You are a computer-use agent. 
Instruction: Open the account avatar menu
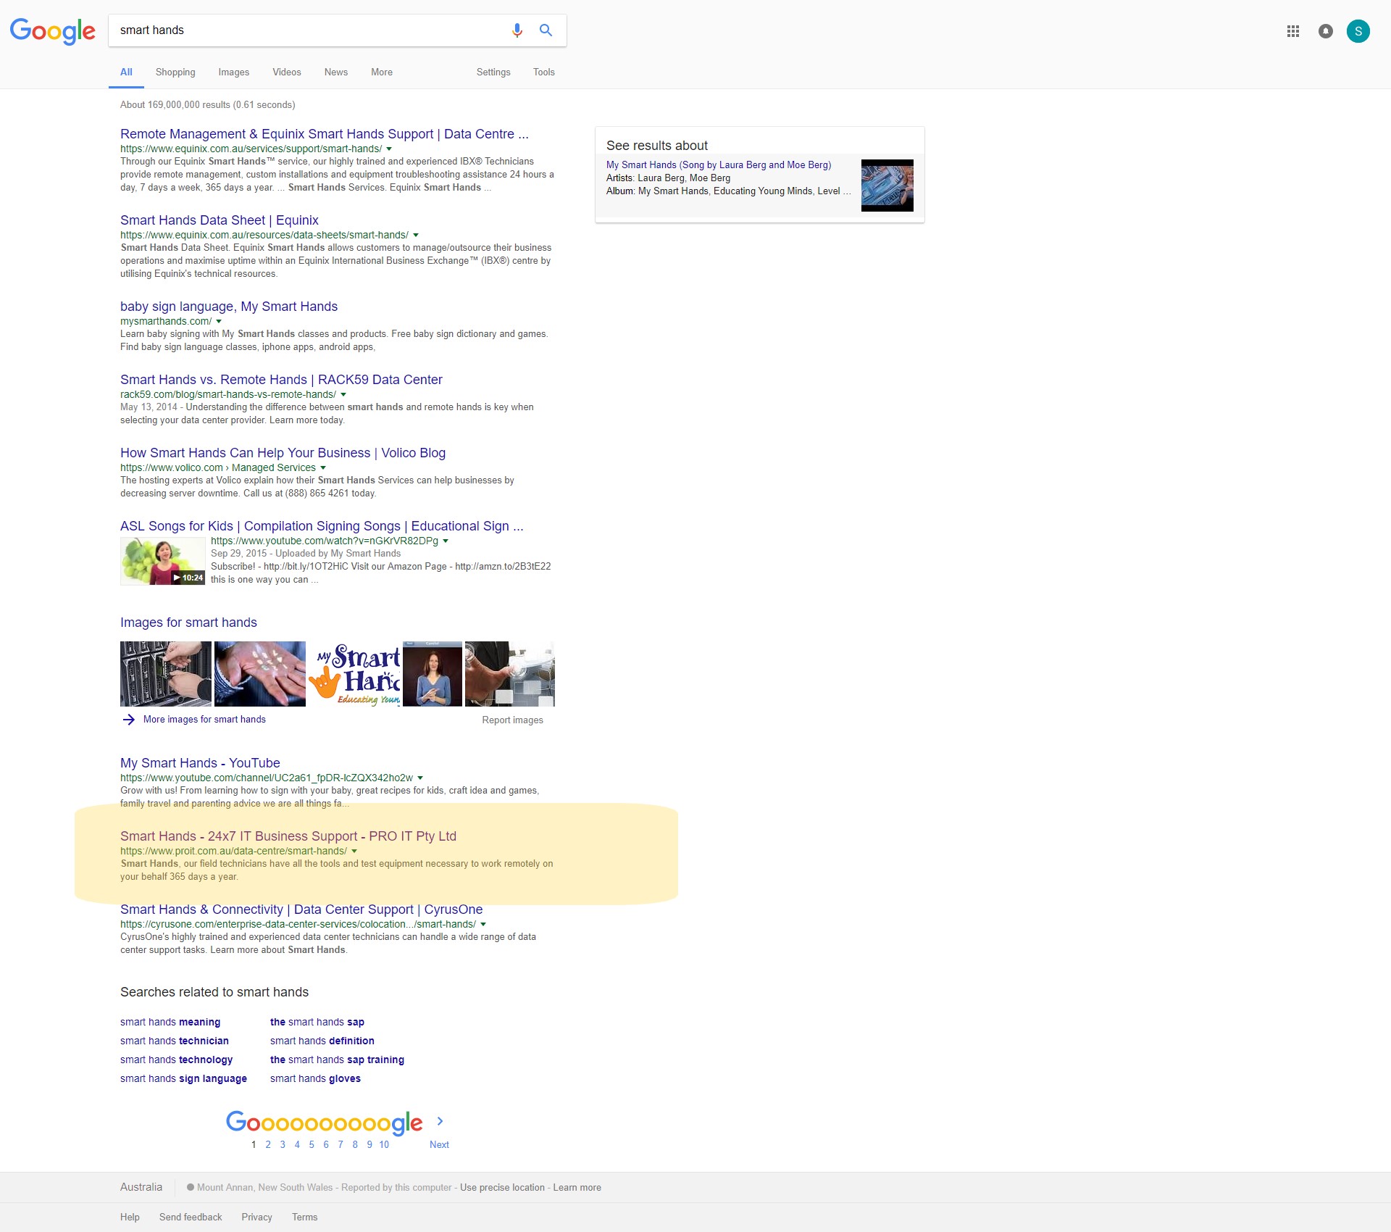tap(1358, 31)
